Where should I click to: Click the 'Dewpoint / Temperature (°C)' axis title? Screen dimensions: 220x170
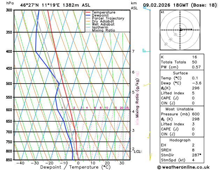75,167
